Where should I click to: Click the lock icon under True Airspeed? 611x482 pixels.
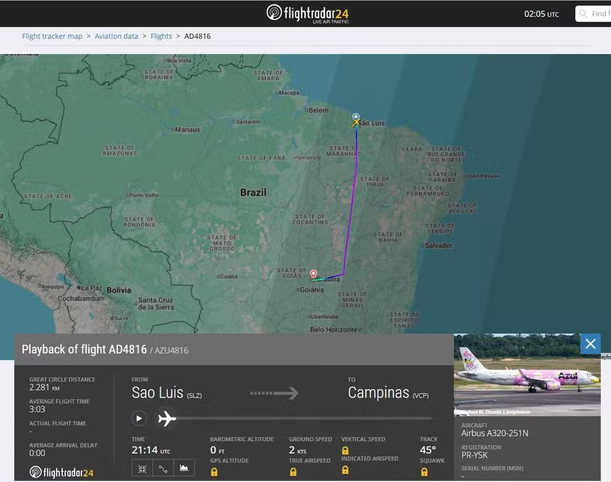click(x=293, y=472)
